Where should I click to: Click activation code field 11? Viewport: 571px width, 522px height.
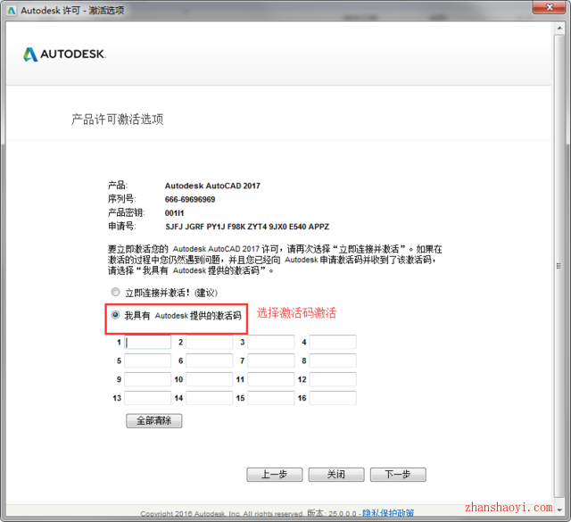tap(271, 379)
